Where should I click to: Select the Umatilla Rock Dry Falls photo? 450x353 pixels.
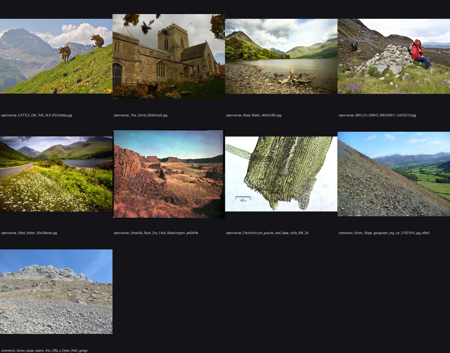click(x=169, y=174)
